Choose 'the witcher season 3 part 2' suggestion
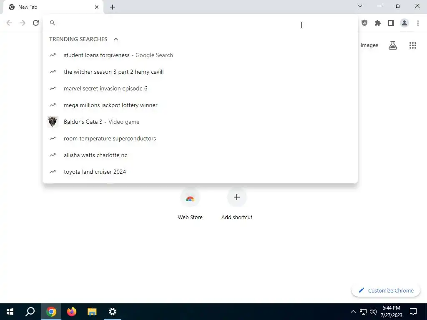427x320 pixels. 200,72
